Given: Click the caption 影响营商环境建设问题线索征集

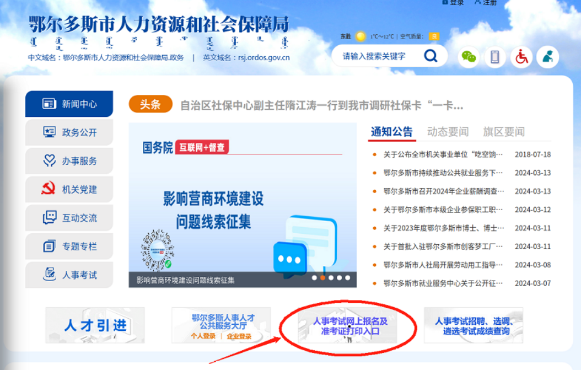Looking at the screenshot, I should coord(185,280).
